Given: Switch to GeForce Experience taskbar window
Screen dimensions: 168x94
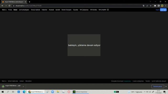Looking at the screenshot, I should click(80, 92).
